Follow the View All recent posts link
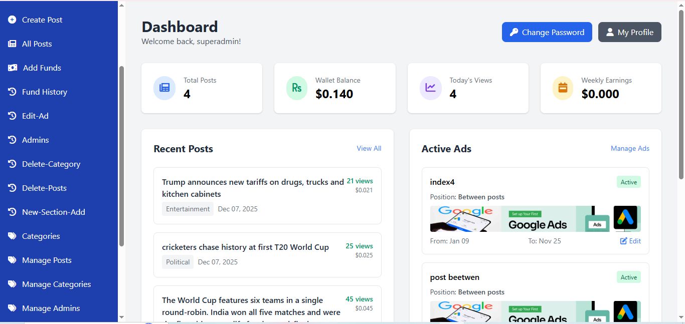This screenshot has width=685, height=324. pyautogui.click(x=369, y=148)
